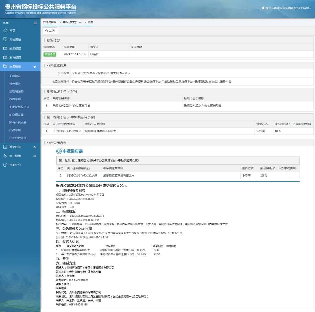The height and width of the screenshot is (312, 315).
Task: Select 政府采购 in the sidebar
Action: coord(15,99)
